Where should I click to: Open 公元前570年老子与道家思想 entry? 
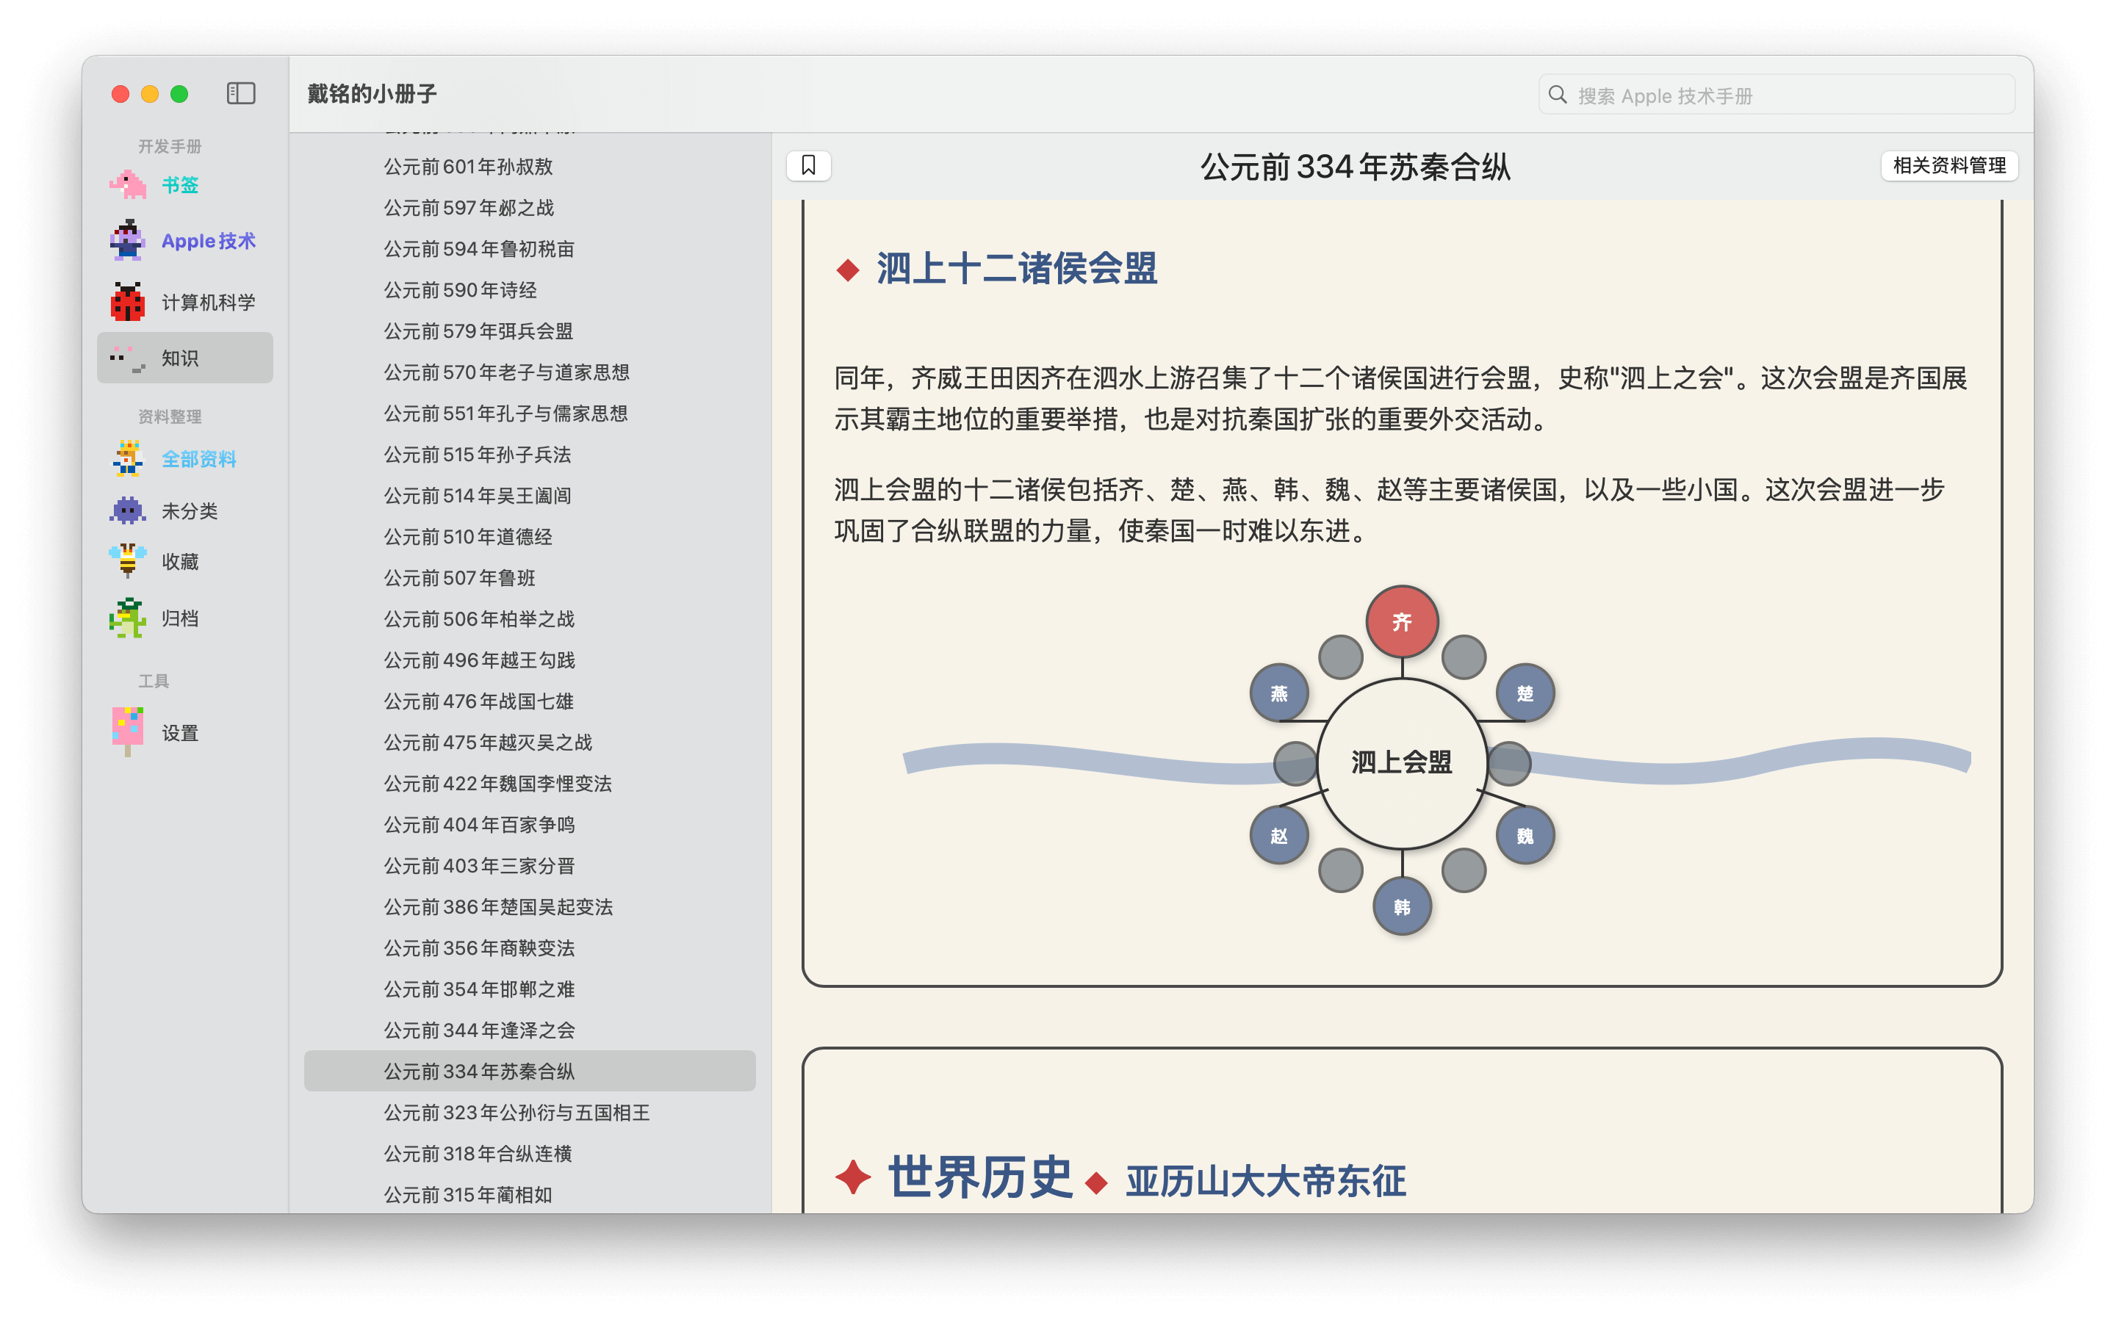(x=529, y=372)
